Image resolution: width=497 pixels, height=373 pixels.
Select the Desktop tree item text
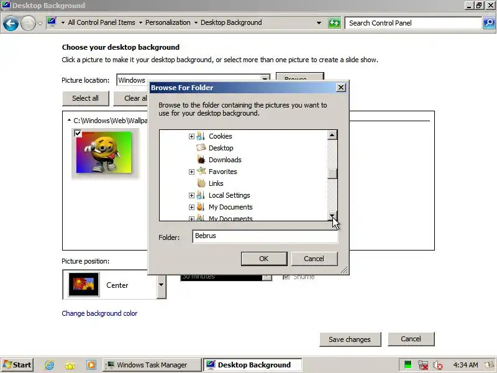coord(221,148)
